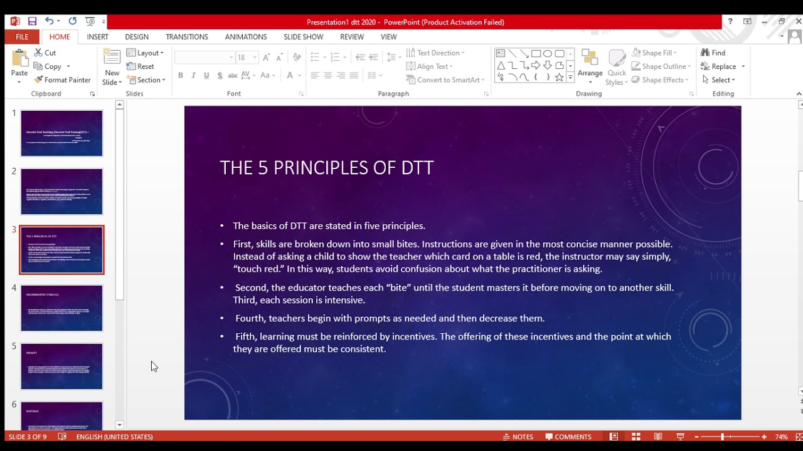Open the Section dropdown
This screenshot has width=803, height=451.
pos(146,80)
